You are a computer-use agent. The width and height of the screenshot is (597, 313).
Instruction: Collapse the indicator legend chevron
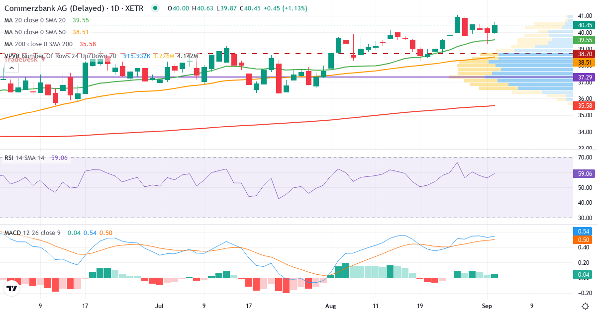[12, 69]
